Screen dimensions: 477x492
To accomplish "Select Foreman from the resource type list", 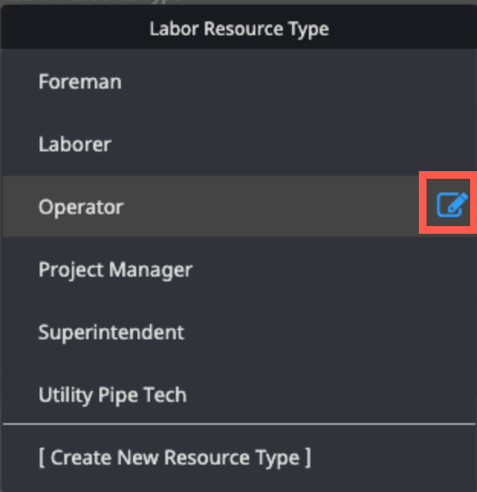I will point(239,82).
